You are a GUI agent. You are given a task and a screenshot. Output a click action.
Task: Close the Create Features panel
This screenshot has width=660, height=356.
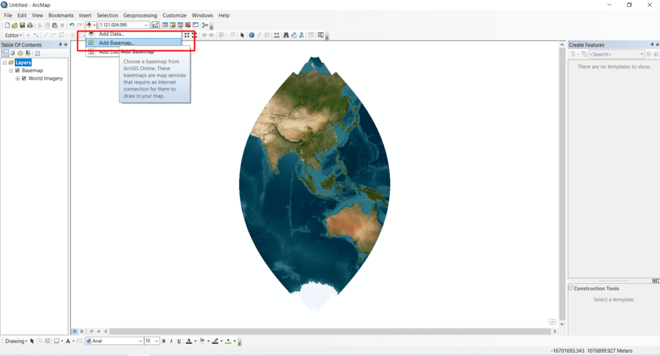point(657,44)
